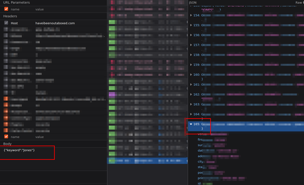
Task: Expand JSON object 161
Action: pos(191,85)
